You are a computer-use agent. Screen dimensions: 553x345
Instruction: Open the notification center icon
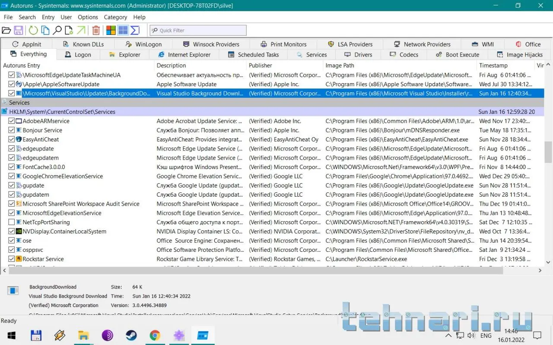coord(537,336)
